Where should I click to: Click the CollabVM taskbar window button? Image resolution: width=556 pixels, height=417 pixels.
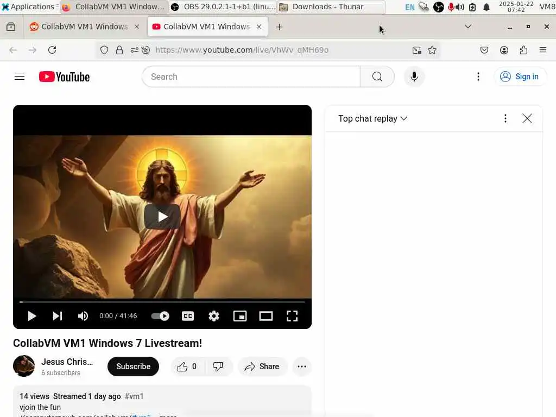pyautogui.click(x=113, y=7)
